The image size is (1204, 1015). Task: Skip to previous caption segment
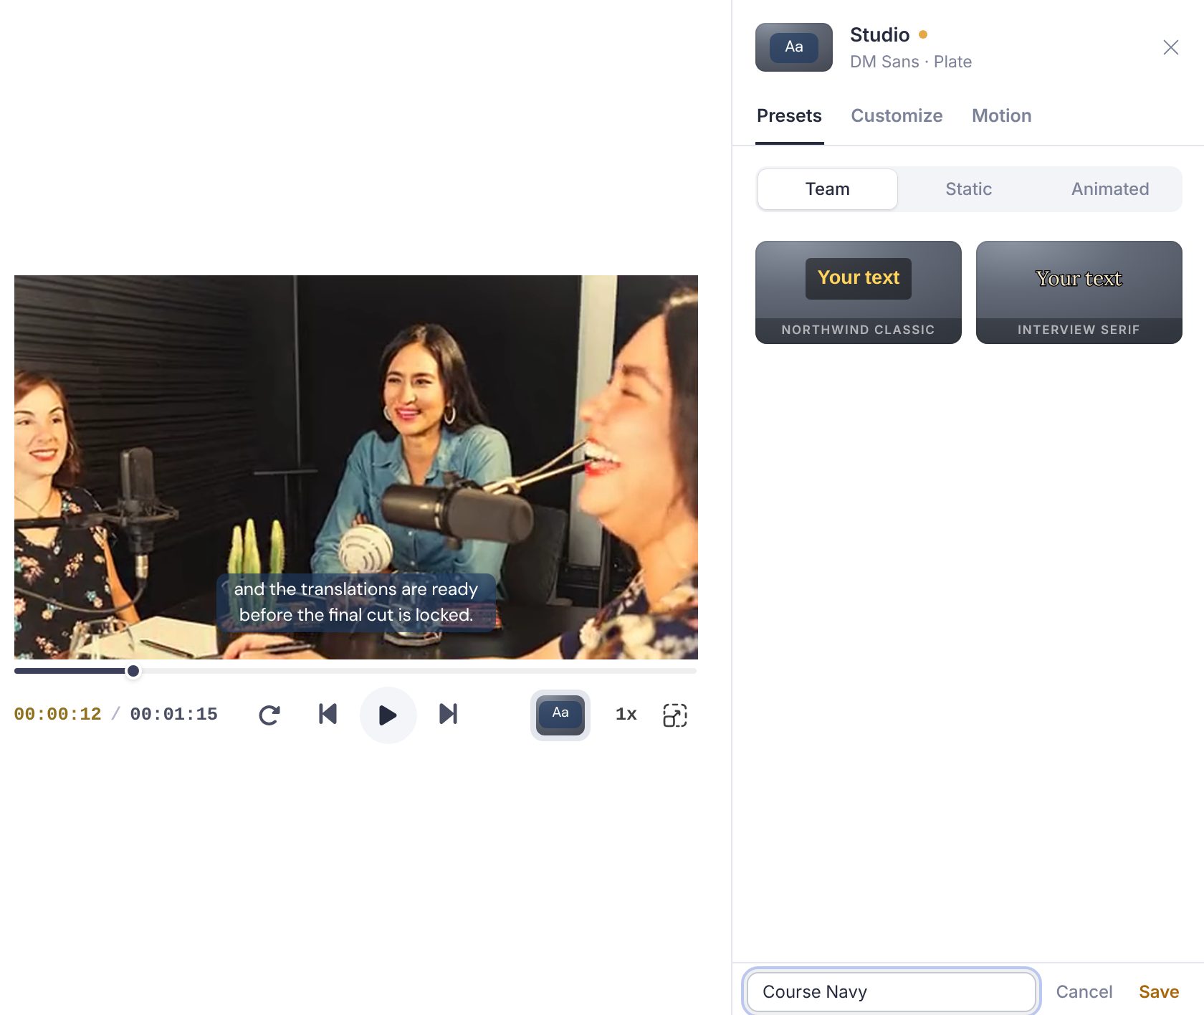pyautogui.click(x=328, y=714)
